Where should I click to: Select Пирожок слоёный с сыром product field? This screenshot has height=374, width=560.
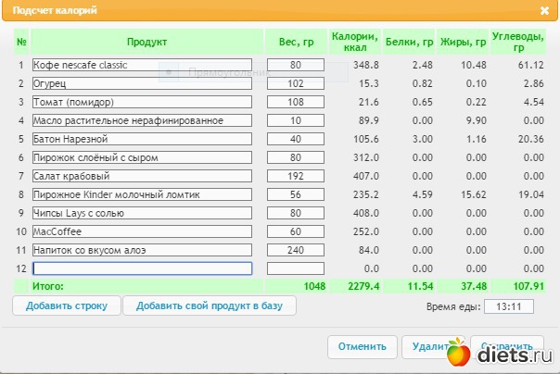coord(142,157)
